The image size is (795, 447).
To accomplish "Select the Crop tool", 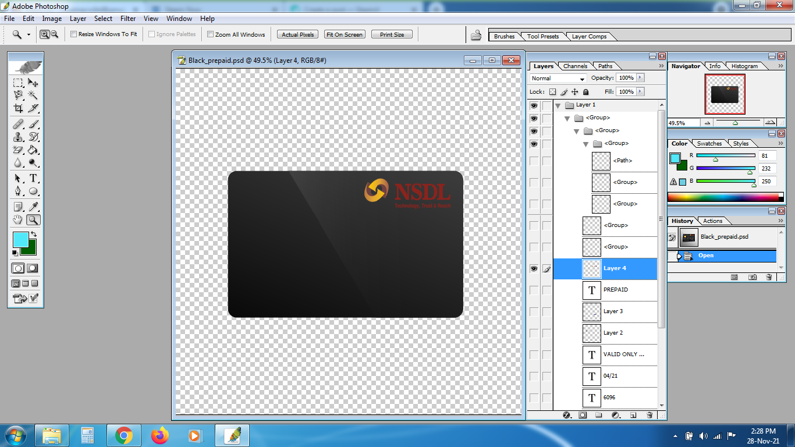I will (x=18, y=108).
